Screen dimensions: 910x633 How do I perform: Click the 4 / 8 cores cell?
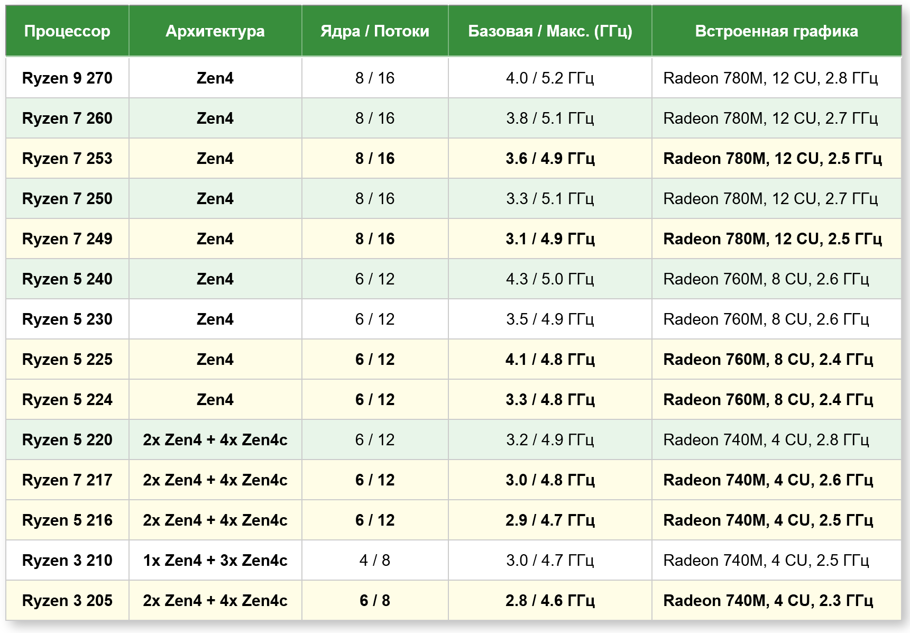tap(375, 560)
